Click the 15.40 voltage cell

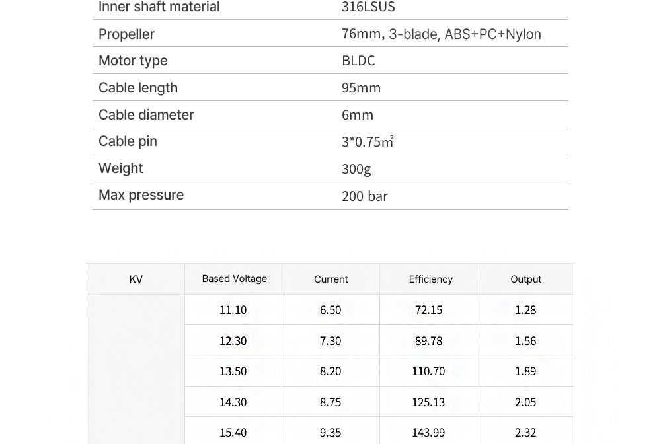pos(233,433)
